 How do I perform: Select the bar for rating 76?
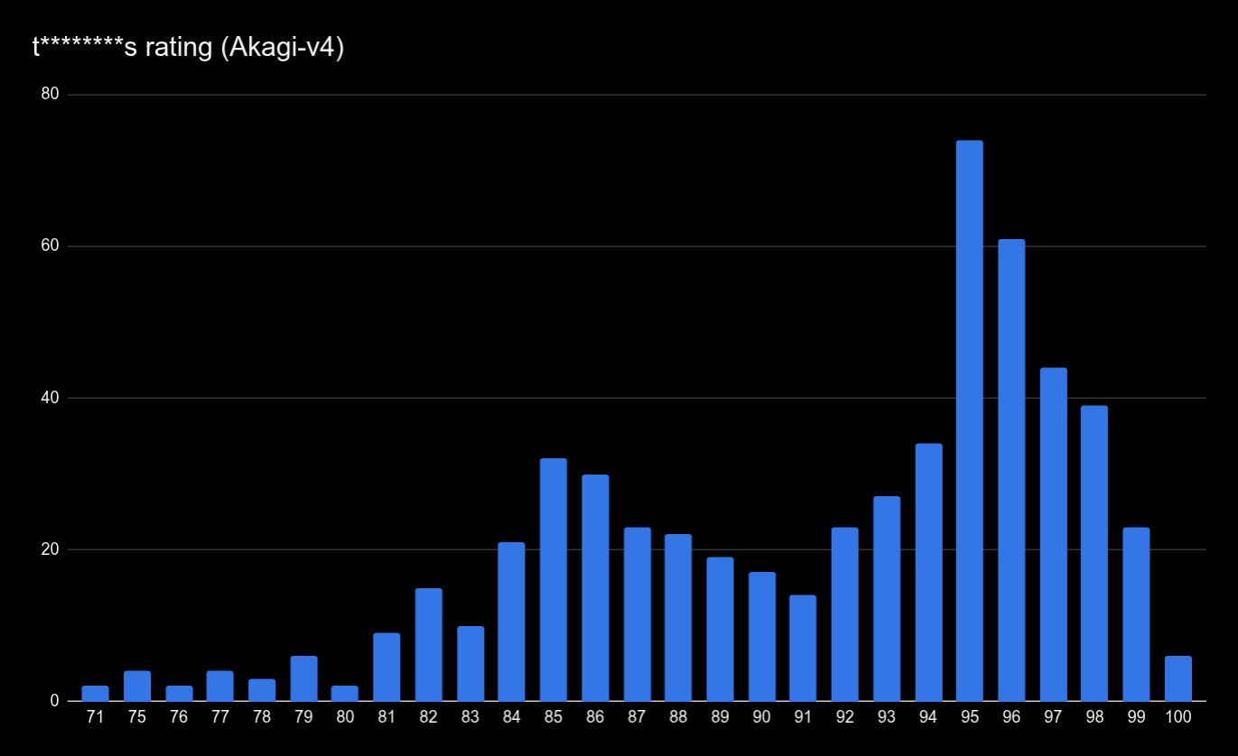(x=179, y=693)
